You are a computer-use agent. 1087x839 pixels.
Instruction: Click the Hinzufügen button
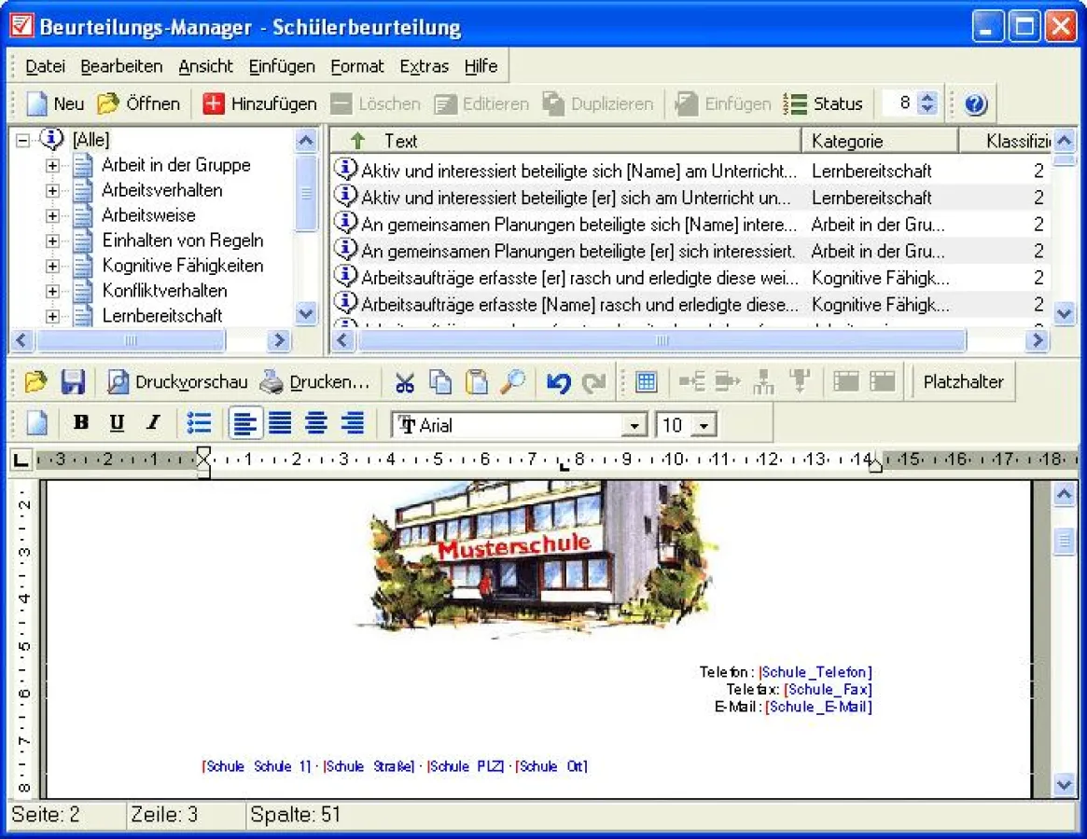260,103
